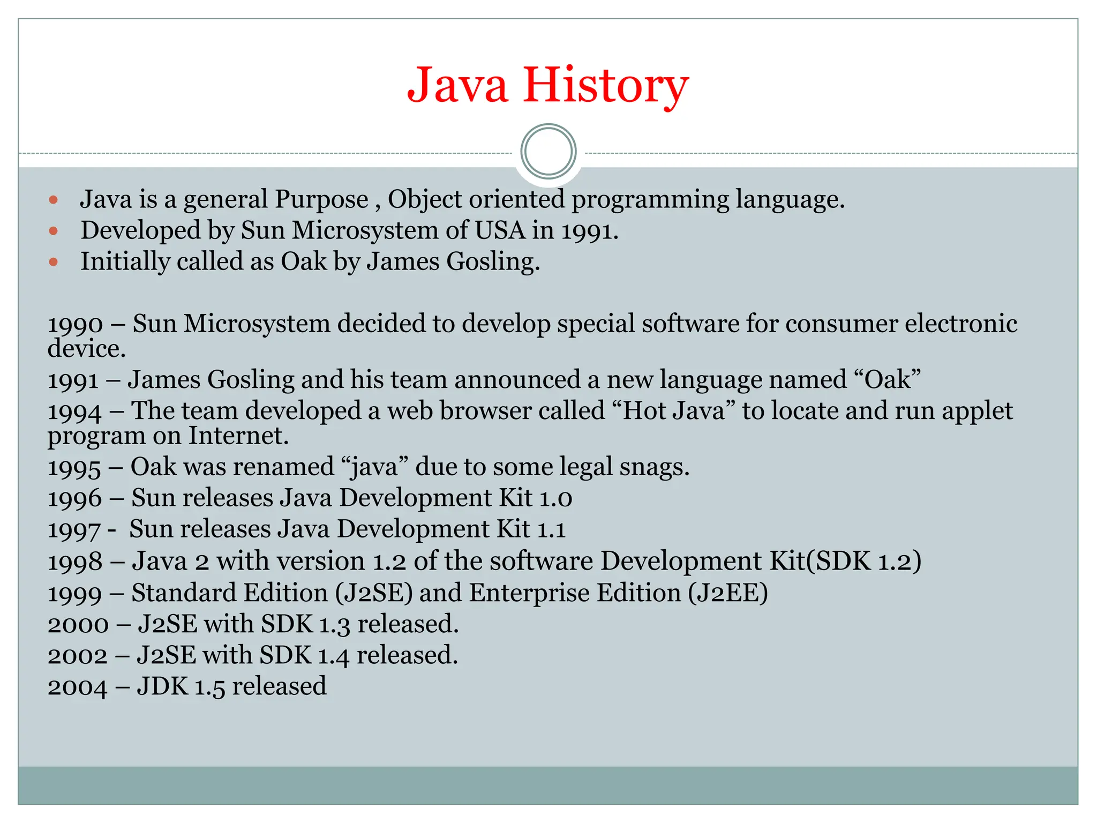Viewport: 1097px width, 823px height.
Task: Click the 2004 'JDK 1.5 released' line
Action: click(x=186, y=686)
